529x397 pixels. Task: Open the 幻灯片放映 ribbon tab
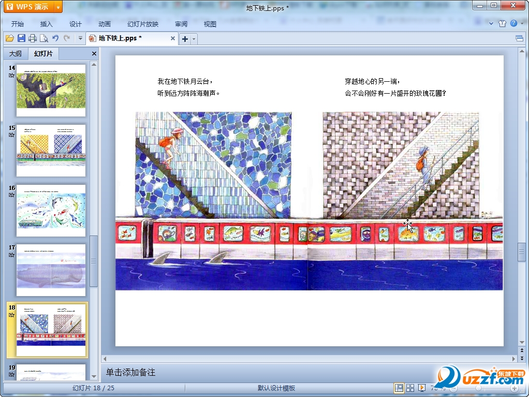pyautogui.click(x=143, y=24)
